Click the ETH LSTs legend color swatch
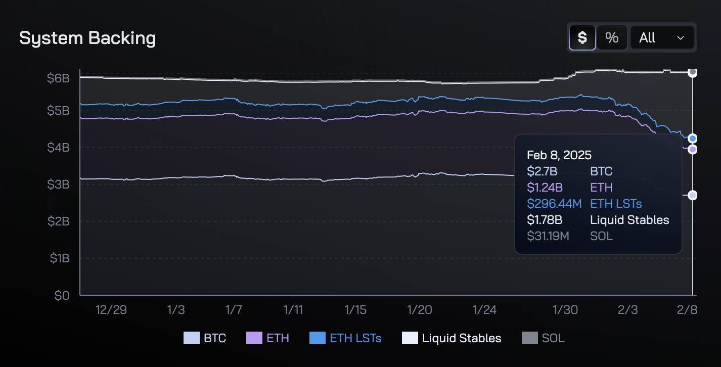The width and height of the screenshot is (721, 367). [x=317, y=338]
